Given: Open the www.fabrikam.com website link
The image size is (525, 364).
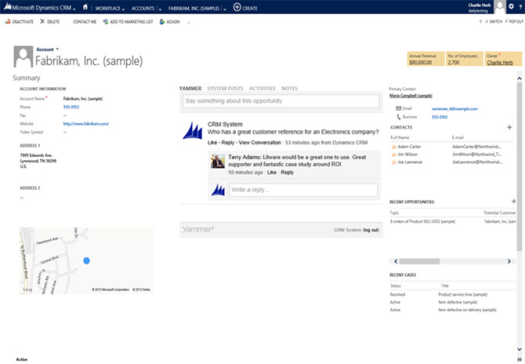Looking at the screenshot, I should pos(85,123).
